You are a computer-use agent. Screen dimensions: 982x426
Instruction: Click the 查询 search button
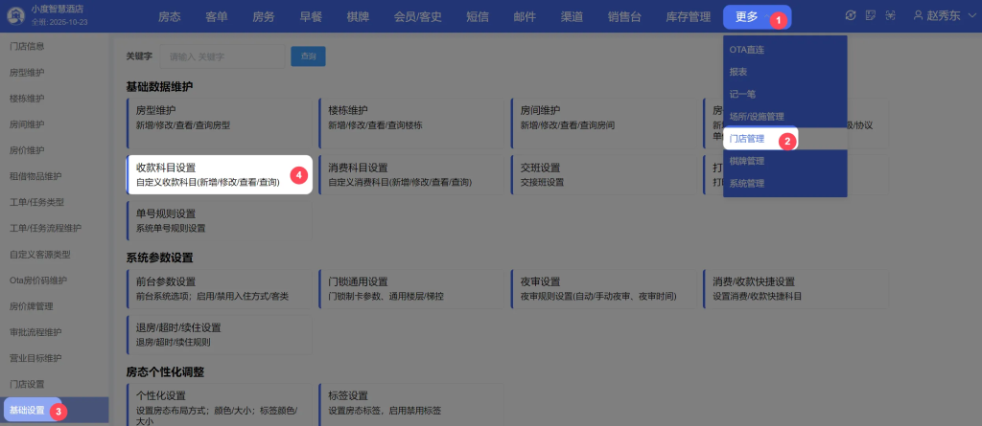[x=309, y=56]
